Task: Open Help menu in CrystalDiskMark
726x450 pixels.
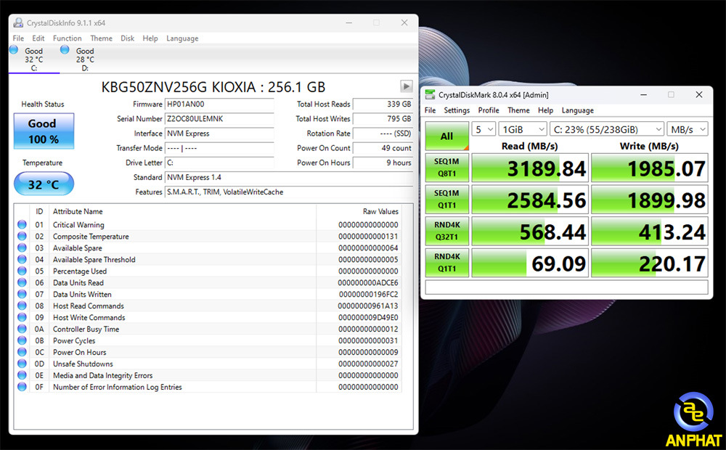Action: 545,110
